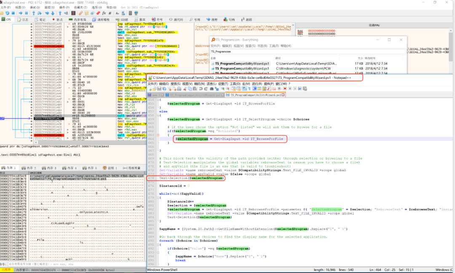Collapse code fold at line 493
Screen dimensions: 455x273
pos(158,252)
